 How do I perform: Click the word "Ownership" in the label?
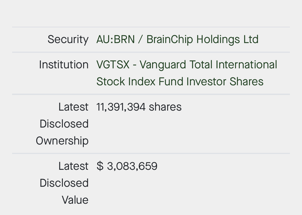[x=62, y=141]
